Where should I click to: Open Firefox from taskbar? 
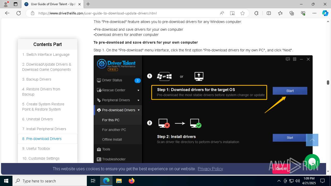click(132, 181)
